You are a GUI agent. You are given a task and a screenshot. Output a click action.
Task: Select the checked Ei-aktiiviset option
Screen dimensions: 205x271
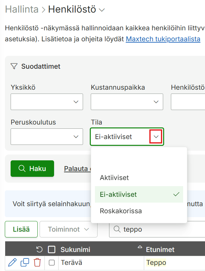(139, 195)
